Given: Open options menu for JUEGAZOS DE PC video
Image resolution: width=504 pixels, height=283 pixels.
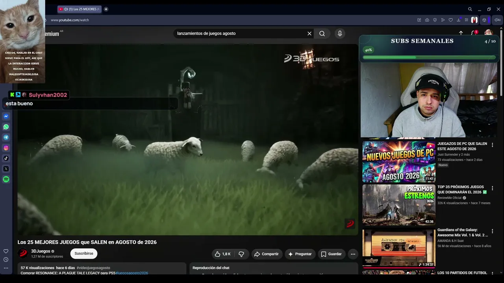Looking at the screenshot, I should [492, 145].
